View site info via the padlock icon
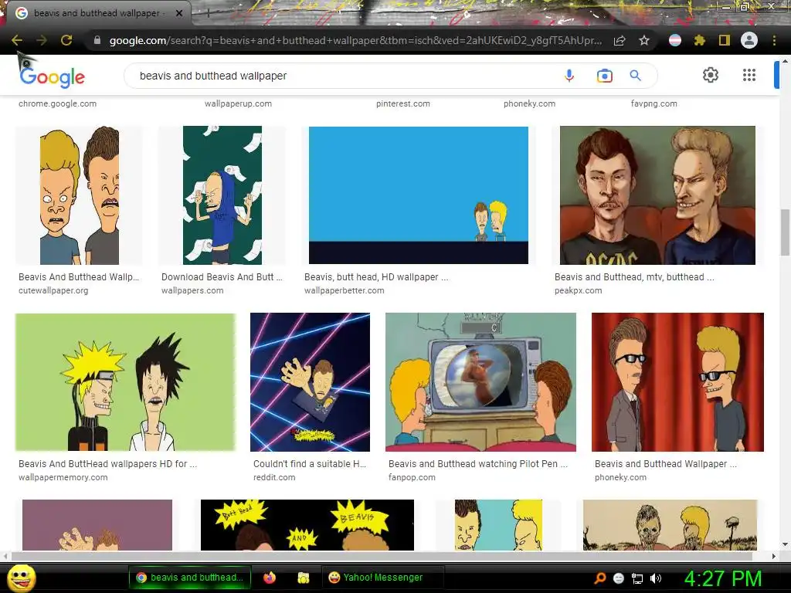 [97, 40]
